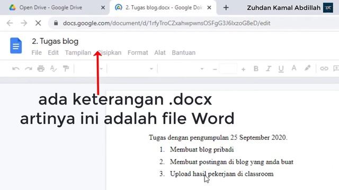Open the highlight color marker tool

(x=307, y=68)
